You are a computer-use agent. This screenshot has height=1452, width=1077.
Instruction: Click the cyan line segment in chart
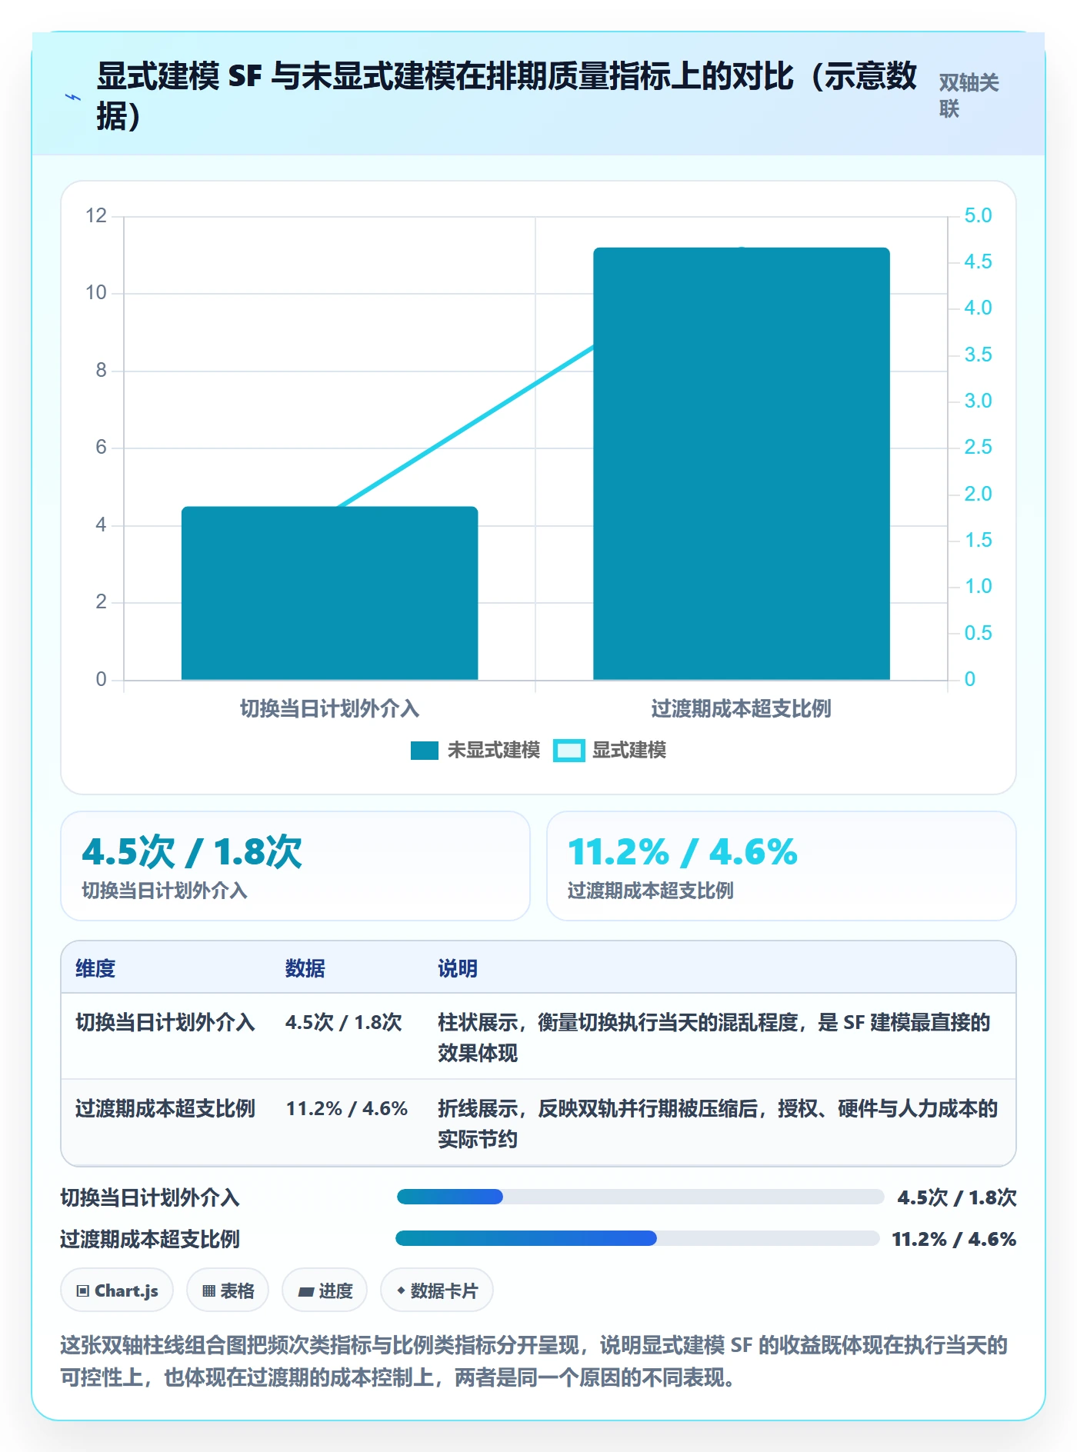466,426
